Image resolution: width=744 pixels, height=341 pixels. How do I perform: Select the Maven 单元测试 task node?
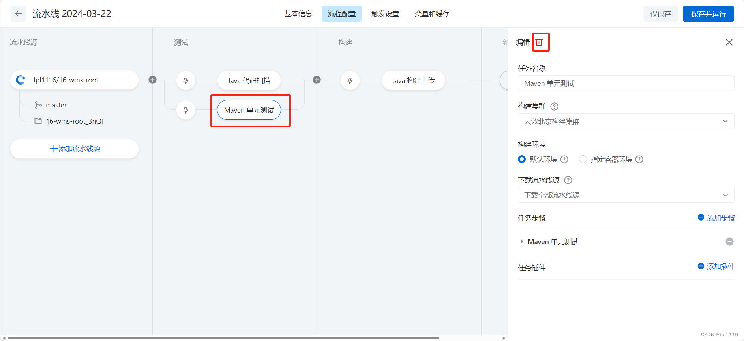click(x=249, y=110)
